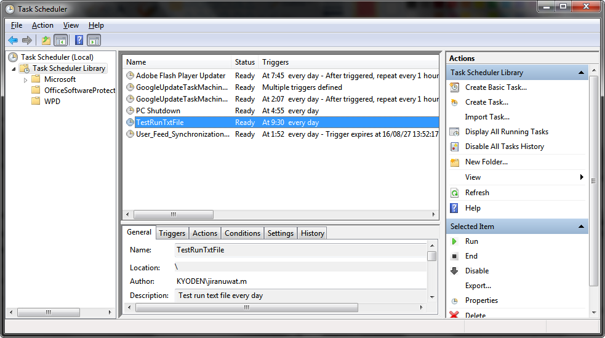Click the TestRunTxtFile task clock icon

coord(130,123)
